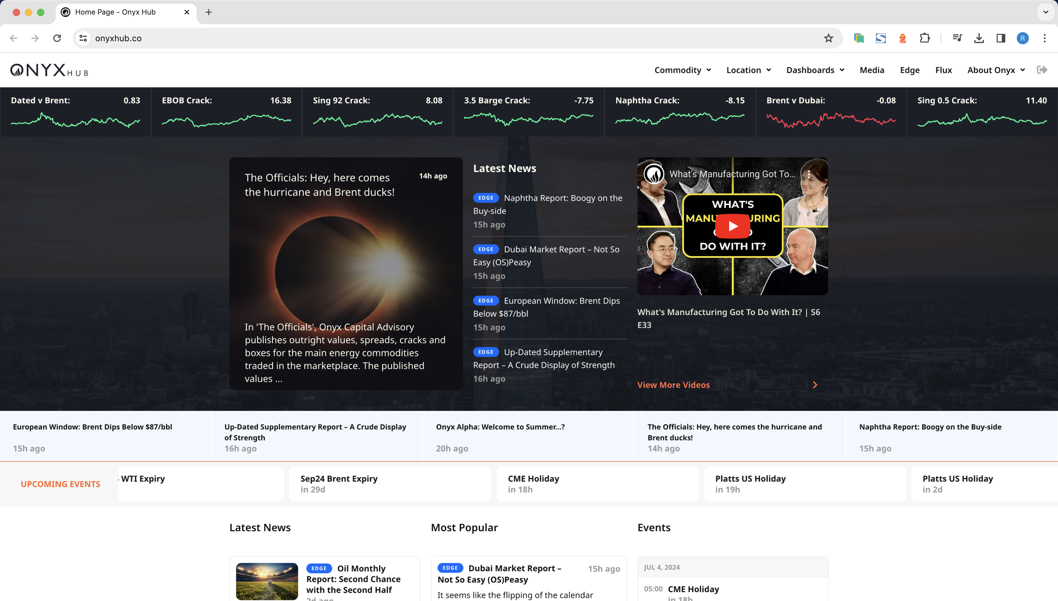
Task: Click the address bar URL field
Action: pos(413,38)
